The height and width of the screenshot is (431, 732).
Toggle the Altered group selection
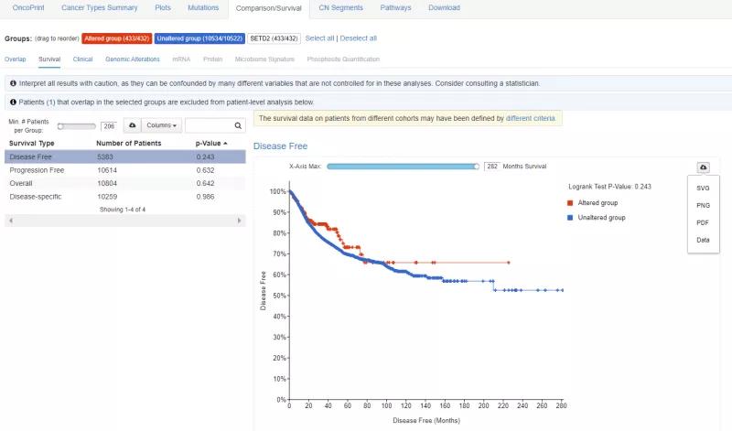(116, 38)
